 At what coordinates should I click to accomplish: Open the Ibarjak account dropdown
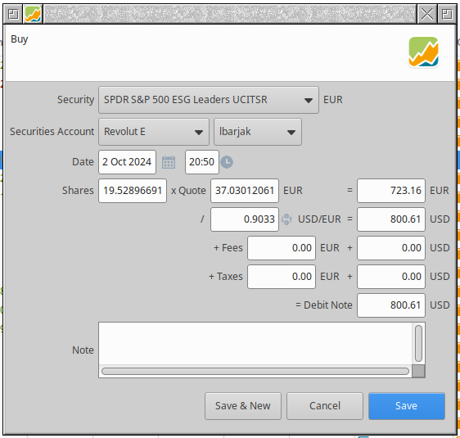pos(258,132)
